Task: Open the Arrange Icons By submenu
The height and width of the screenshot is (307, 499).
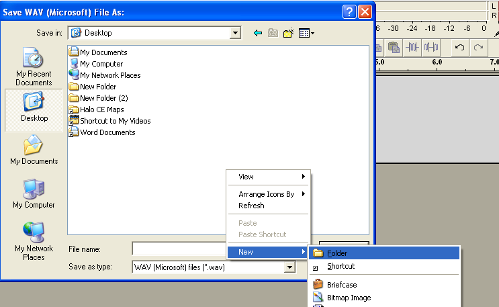Action: coord(267,194)
